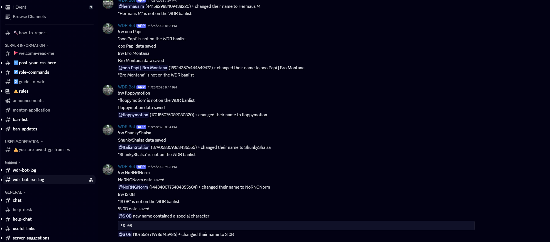Collapse the USER MODERATION category
Screen dimensions: 550x242
click(x=24, y=142)
